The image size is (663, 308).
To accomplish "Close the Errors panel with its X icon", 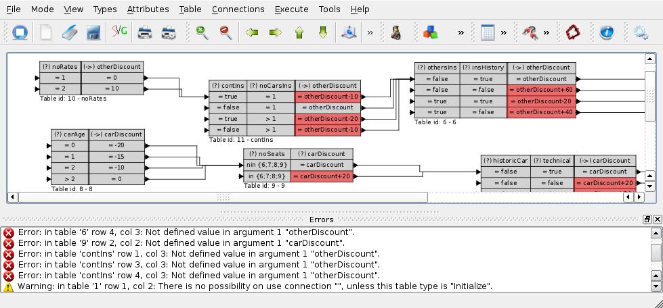I will click(657, 220).
